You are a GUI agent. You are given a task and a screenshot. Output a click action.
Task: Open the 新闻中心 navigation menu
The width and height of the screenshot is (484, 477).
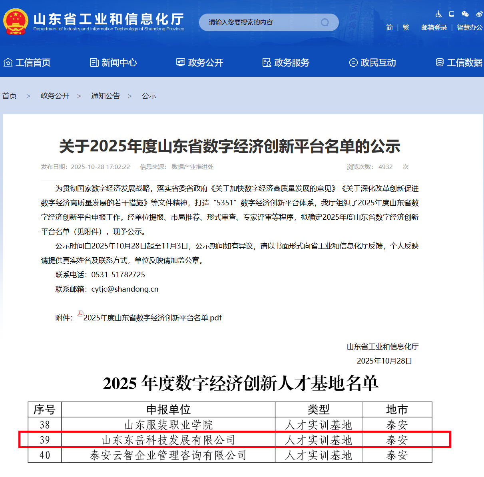click(114, 63)
